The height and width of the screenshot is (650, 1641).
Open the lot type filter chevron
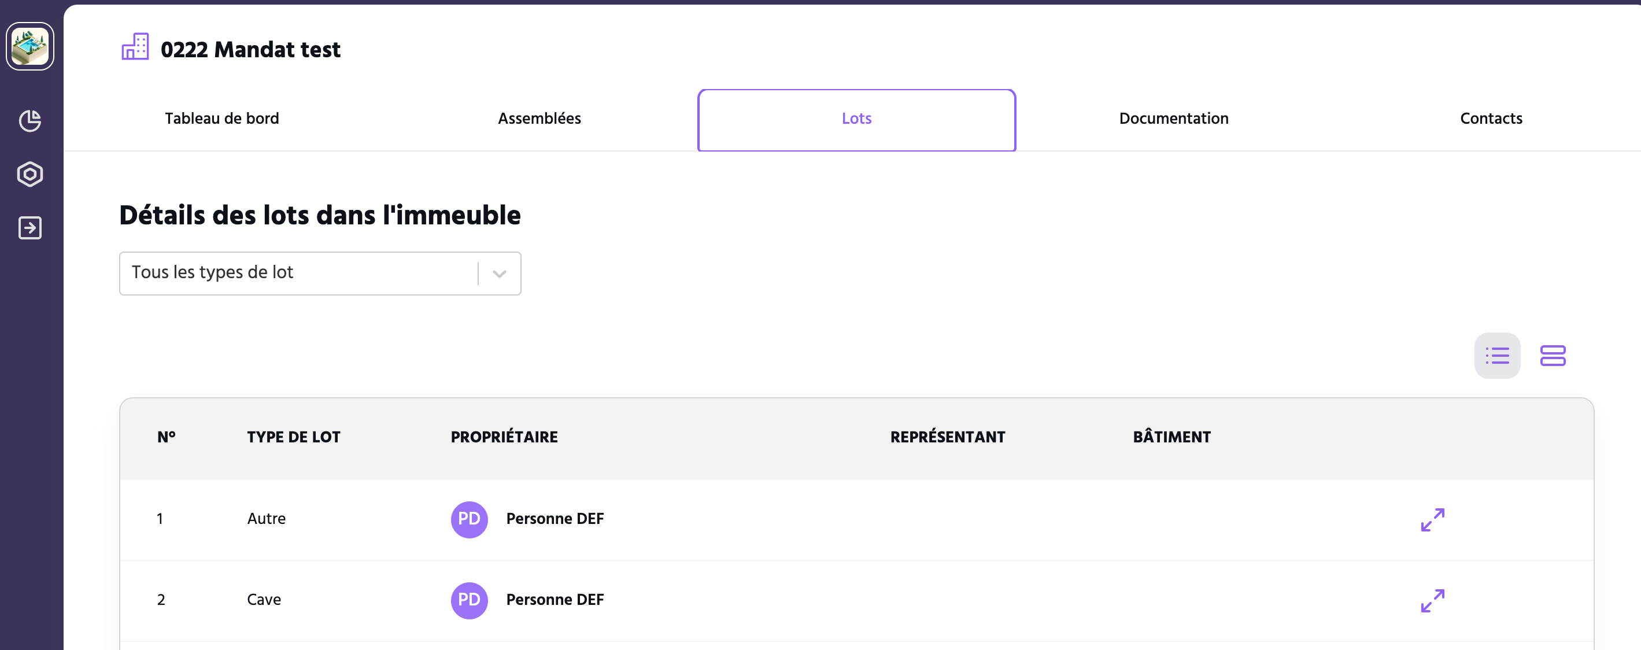500,274
